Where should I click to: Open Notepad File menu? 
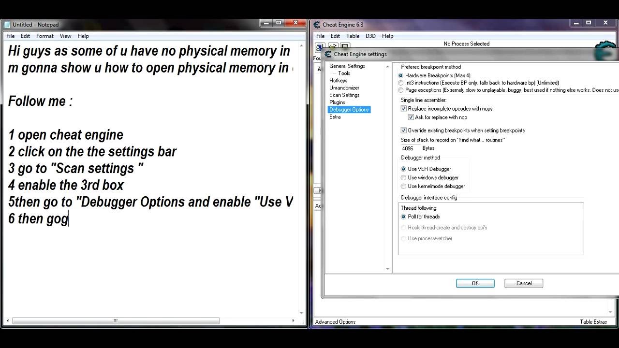click(x=10, y=36)
